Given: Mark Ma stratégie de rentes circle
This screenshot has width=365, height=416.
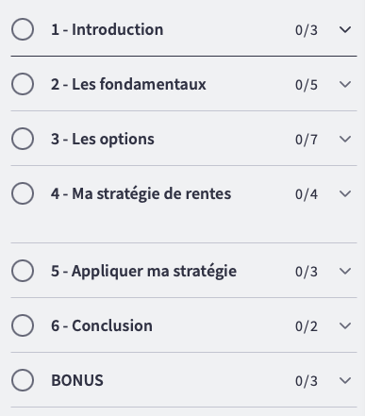Looking at the screenshot, I should tap(23, 193).
